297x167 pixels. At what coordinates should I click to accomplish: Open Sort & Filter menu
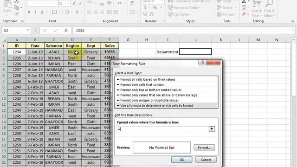[x=257, y=8]
